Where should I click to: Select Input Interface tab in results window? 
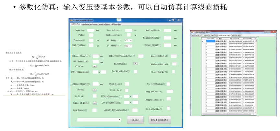point(197,36)
